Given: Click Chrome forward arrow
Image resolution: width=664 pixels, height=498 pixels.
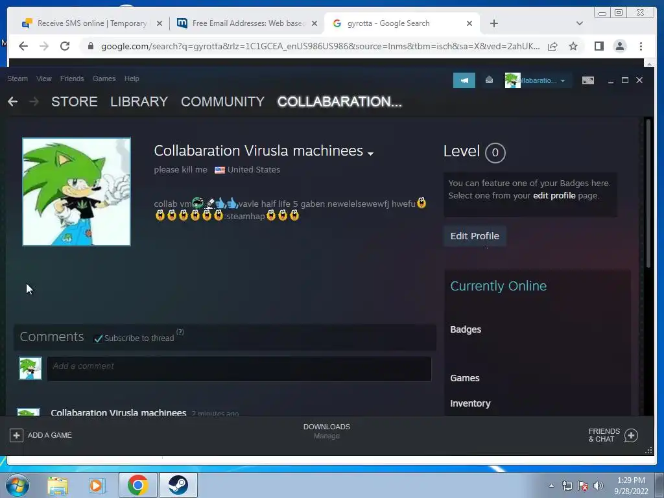Looking at the screenshot, I should click(x=44, y=46).
